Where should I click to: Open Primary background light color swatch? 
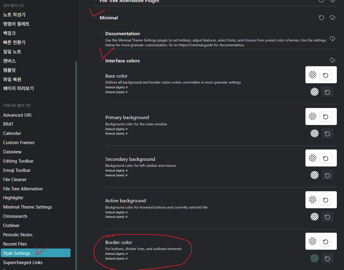313,116
